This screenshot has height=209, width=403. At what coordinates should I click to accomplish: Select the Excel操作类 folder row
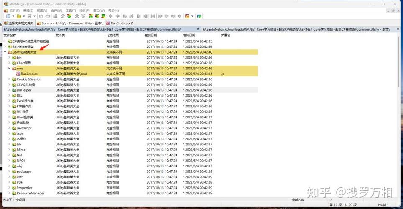click(130, 101)
